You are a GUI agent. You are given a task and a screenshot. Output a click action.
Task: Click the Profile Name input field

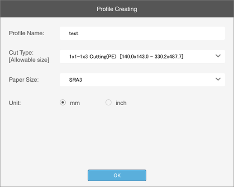(142, 33)
